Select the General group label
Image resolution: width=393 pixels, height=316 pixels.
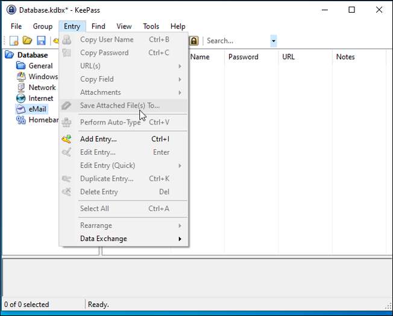(x=40, y=66)
